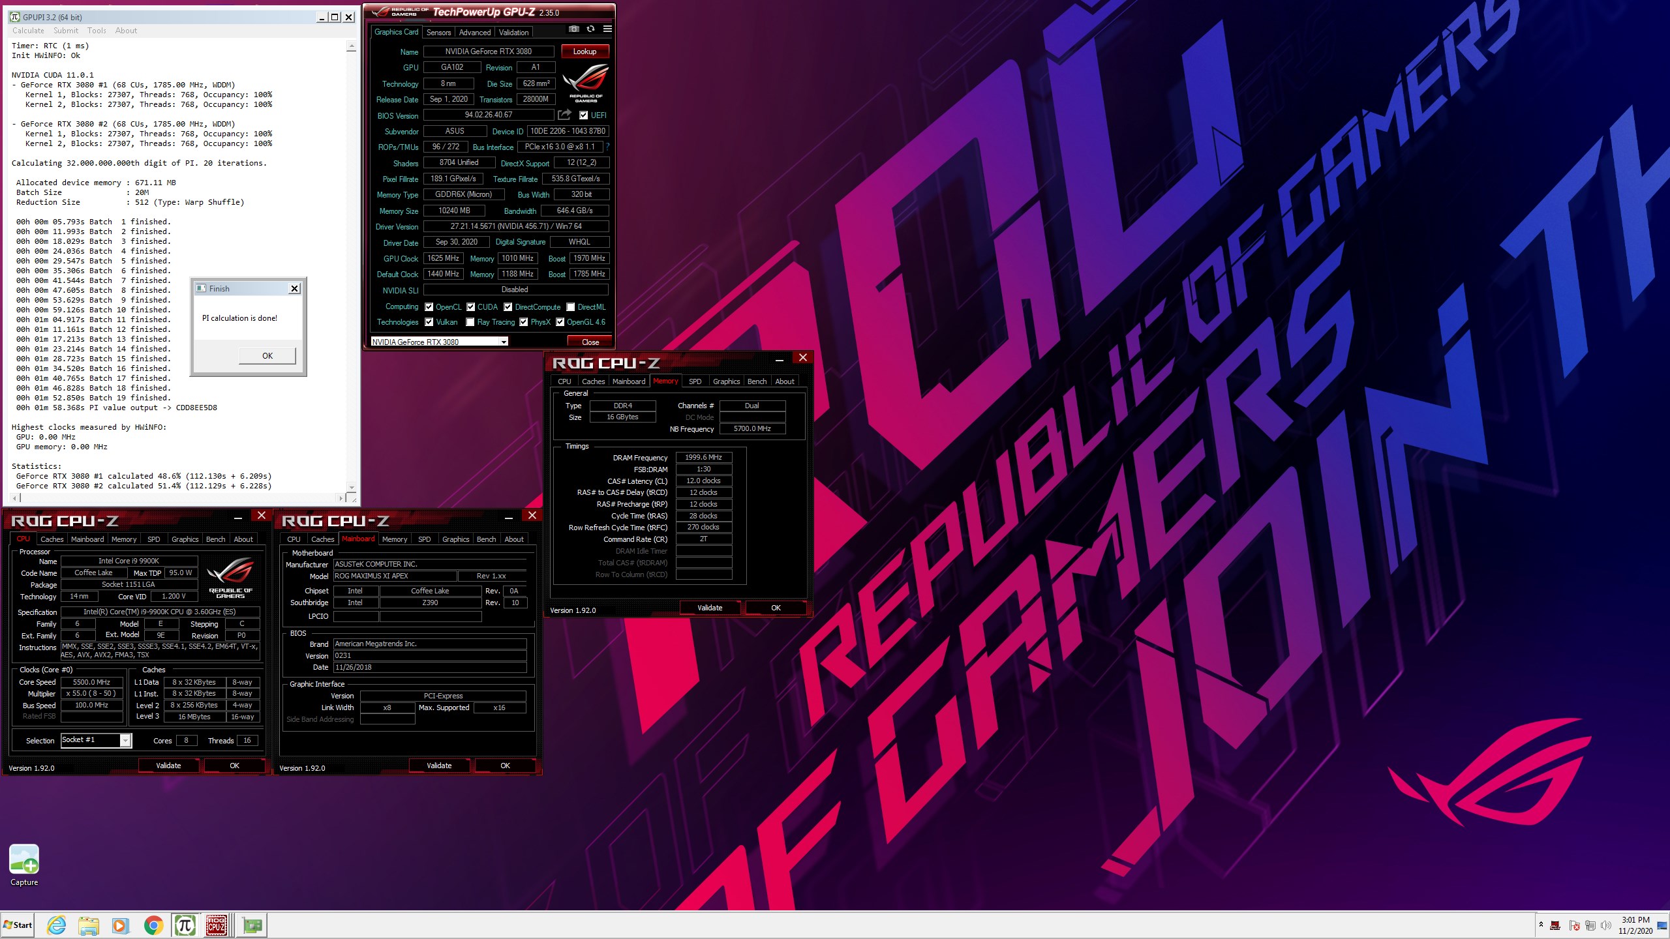Click the Bus Interface question mark icon
The width and height of the screenshot is (1670, 939).
point(607,147)
